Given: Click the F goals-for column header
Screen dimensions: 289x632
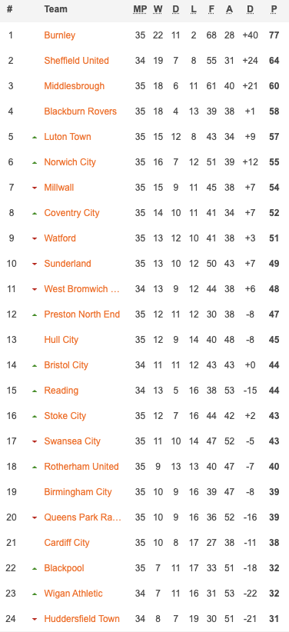Looking at the screenshot, I should (x=211, y=9).
